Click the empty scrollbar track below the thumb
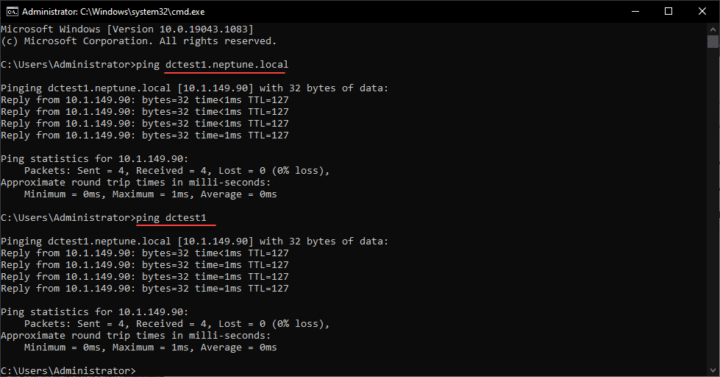Screen dimensions: 720x377 coord(713,221)
